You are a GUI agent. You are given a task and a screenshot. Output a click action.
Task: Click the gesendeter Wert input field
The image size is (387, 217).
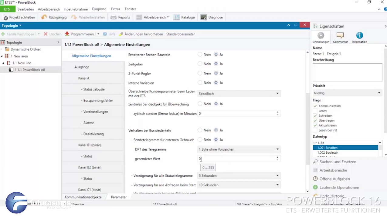(x=236, y=159)
